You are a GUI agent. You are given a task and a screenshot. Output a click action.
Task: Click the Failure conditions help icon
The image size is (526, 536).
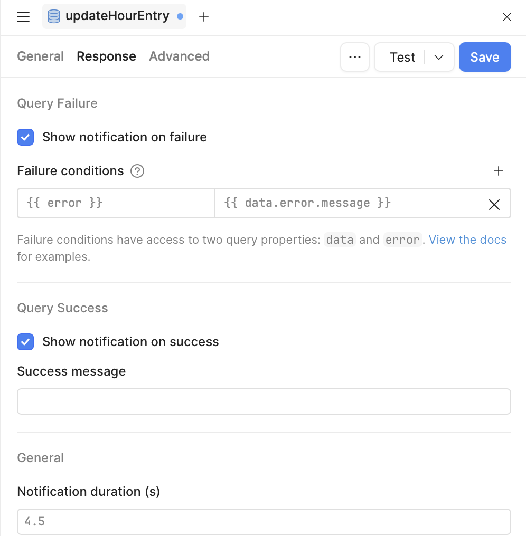137,171
